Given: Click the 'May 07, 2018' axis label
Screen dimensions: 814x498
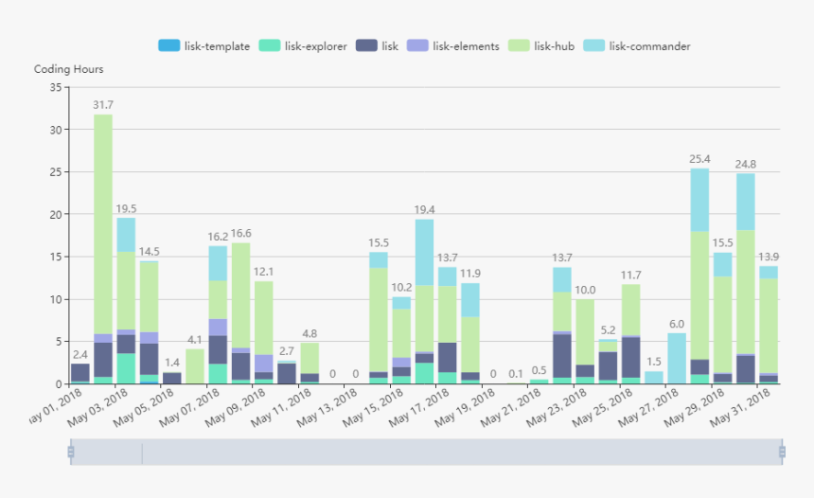Looking at the screenshot, I should (x=189, y=408).
